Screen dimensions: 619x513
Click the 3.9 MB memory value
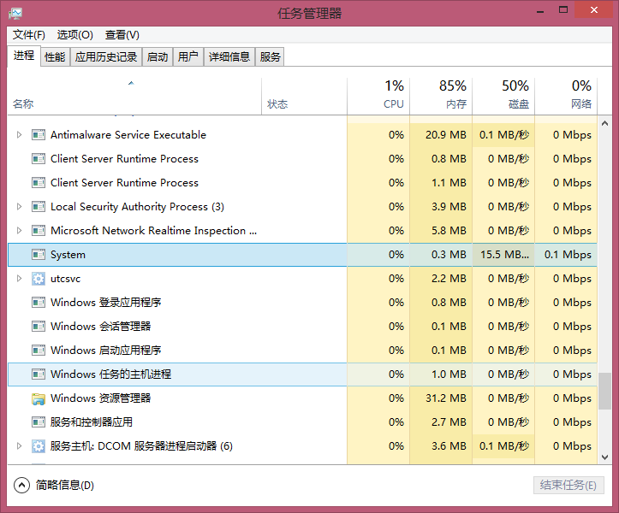coord(449,207)
